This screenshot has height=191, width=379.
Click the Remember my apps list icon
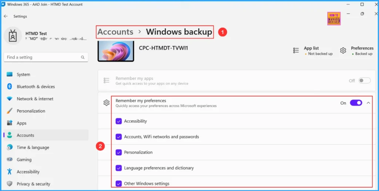(106, 81)
